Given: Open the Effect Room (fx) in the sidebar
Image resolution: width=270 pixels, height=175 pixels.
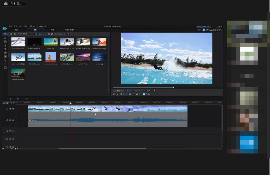Looking at the screenshot, I should click(5, 38).
